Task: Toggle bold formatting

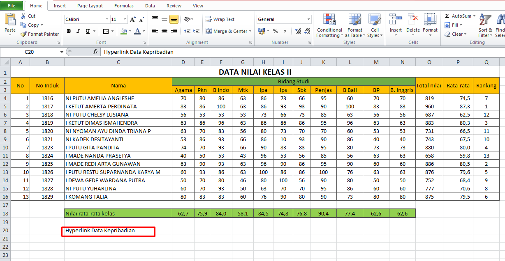Action: coord(69,31)
